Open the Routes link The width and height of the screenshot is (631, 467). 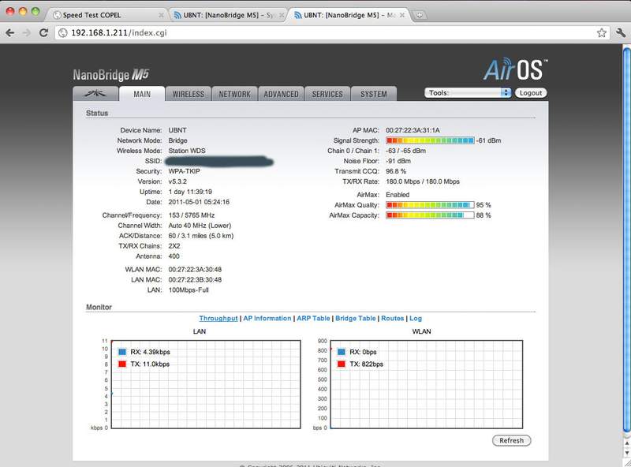click(392, 318)
